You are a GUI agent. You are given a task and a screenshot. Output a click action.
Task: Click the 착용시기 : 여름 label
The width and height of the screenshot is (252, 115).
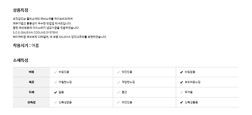[26, 45]
